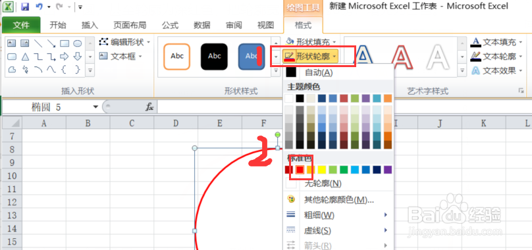Screen dimensions: 532x250
Task: Select the horizontal text box shape in gallery
Action: click(x=12, y=43)
